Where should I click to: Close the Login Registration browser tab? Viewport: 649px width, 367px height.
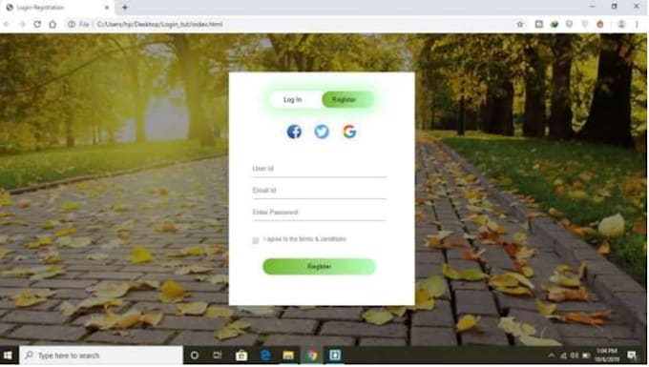(x=107, y=8)
